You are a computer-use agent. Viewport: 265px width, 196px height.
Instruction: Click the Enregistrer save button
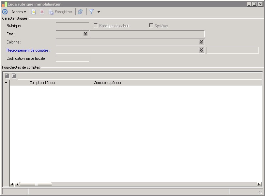coord(60,12)
